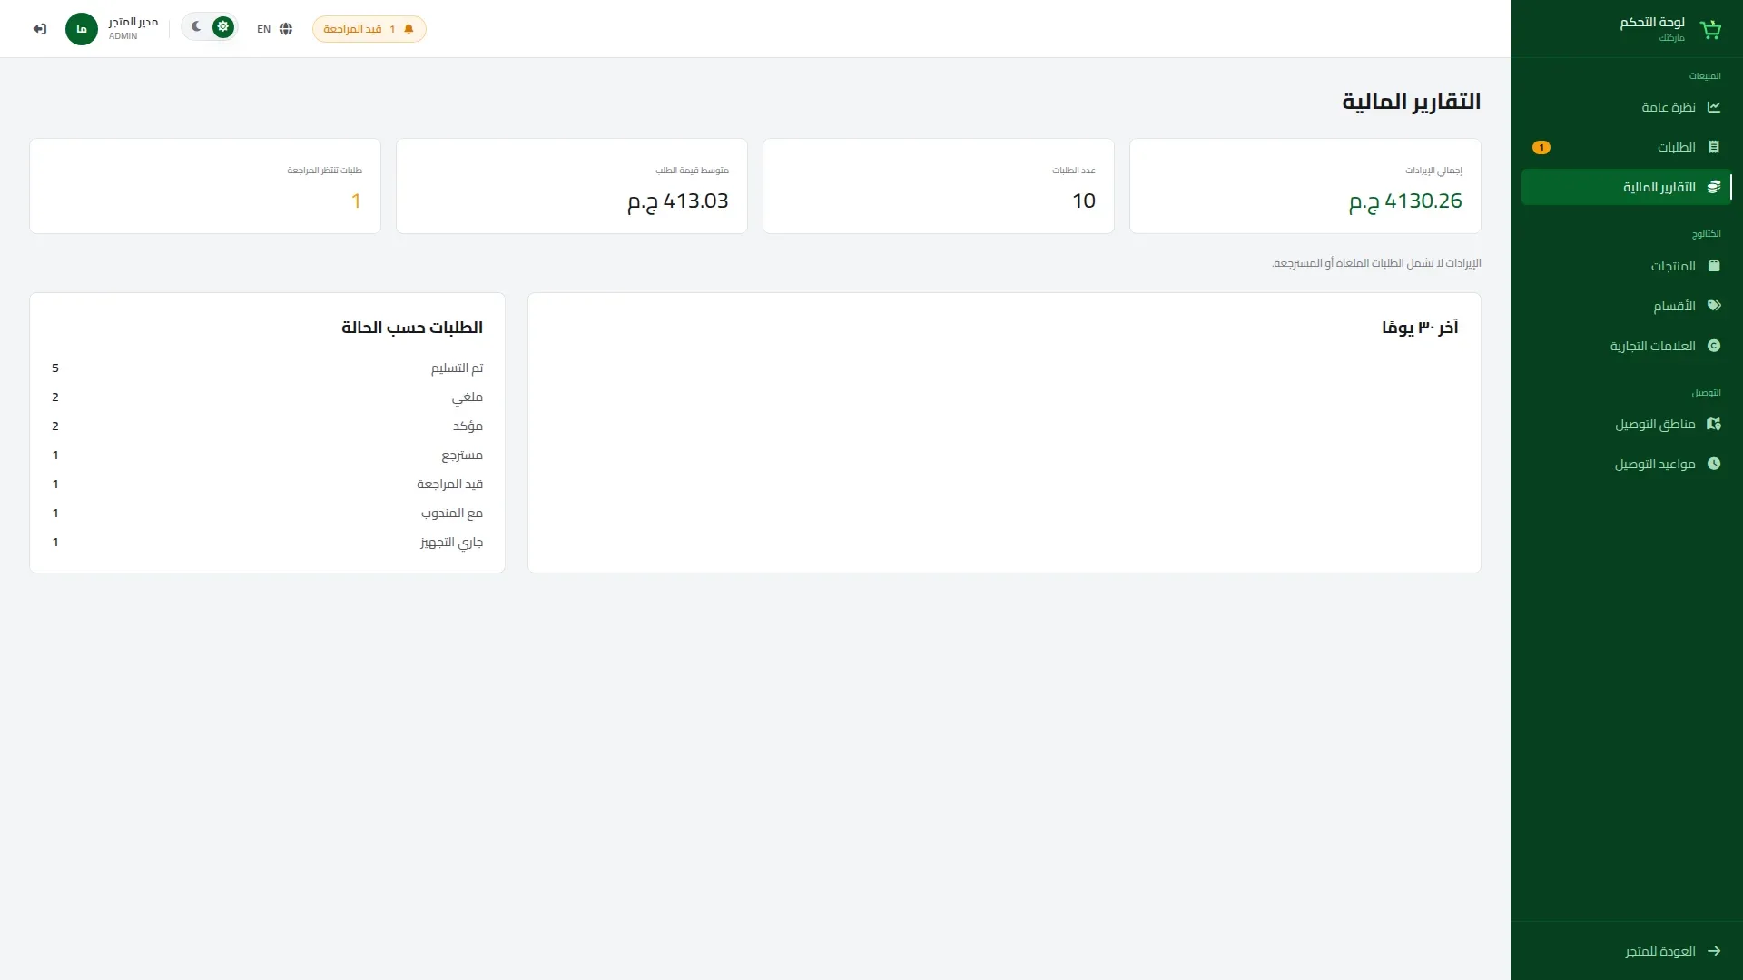The width and height of the screenshot is (1743, 980).
Task: Click the orange orders count badge in sidebar
Action: coord(1541,147)
